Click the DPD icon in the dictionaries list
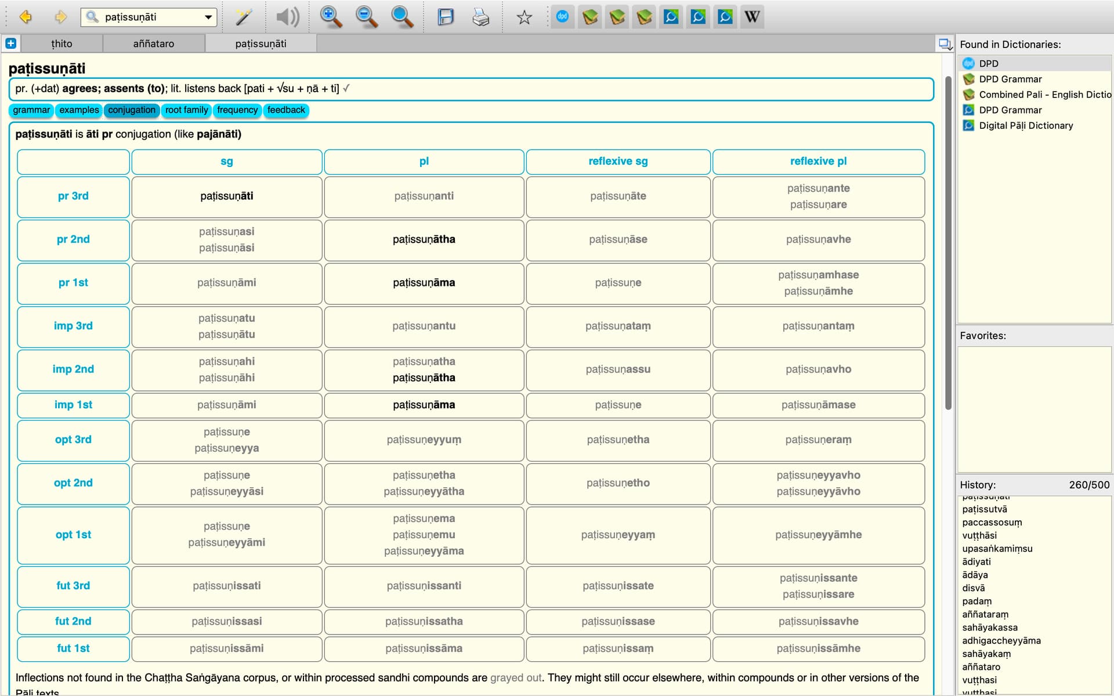 pyautogui.click(x=968, y=63)
